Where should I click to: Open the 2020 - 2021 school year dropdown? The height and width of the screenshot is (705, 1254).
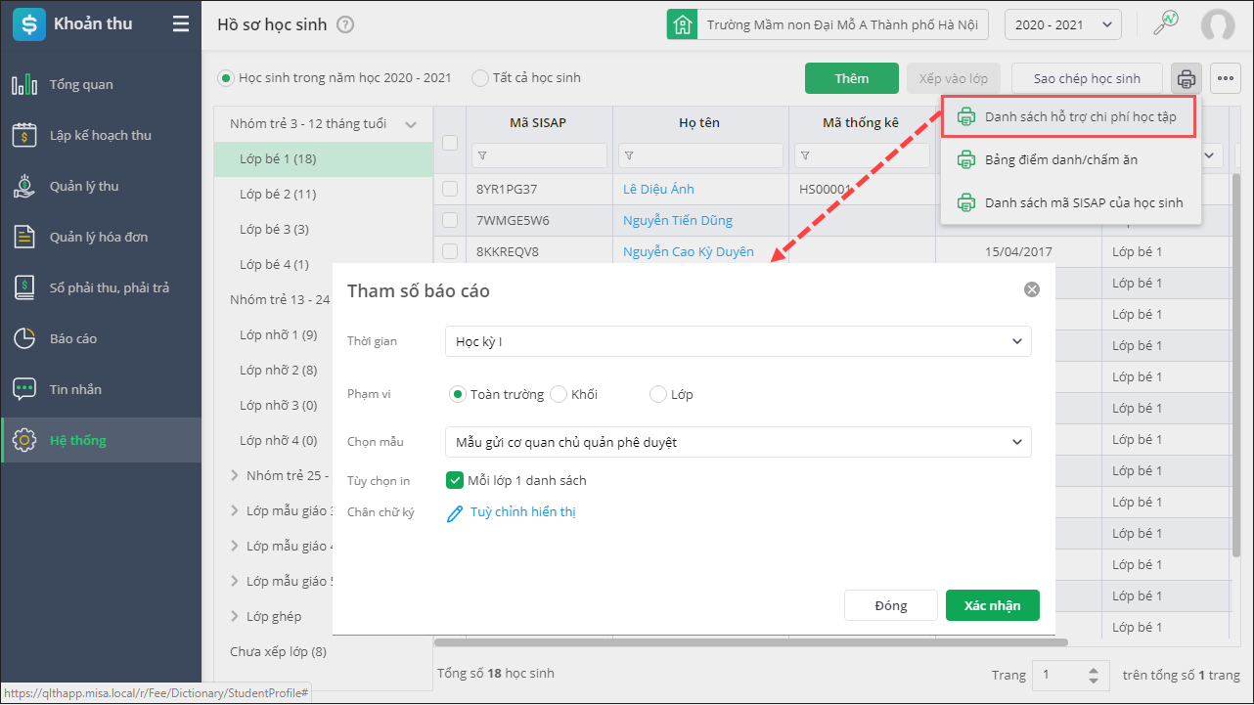[x=1063, y=24]
